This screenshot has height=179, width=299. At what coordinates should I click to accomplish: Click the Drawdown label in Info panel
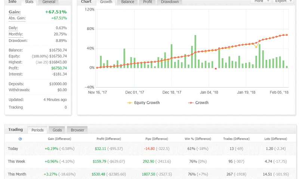[x=18, y=40]
